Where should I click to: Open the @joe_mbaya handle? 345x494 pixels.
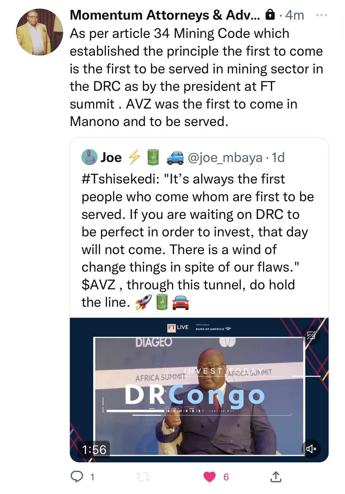(225, 157)
